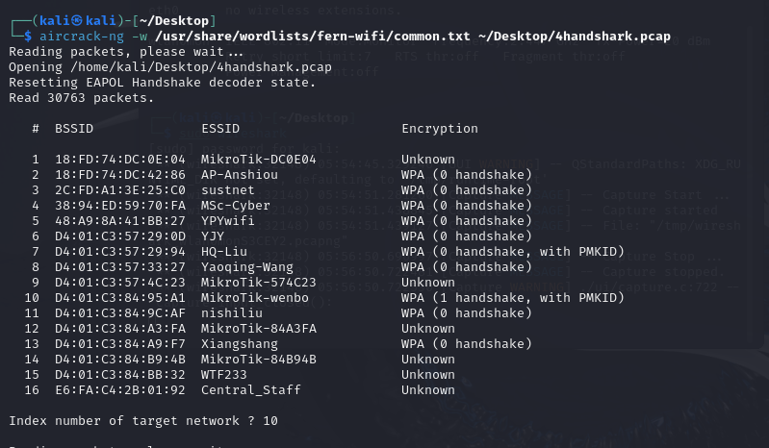
Task: Click the WTF233 ESSID entry
Action: coord(224,375)
